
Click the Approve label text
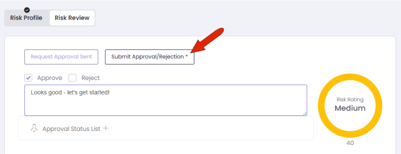(50, 78)
